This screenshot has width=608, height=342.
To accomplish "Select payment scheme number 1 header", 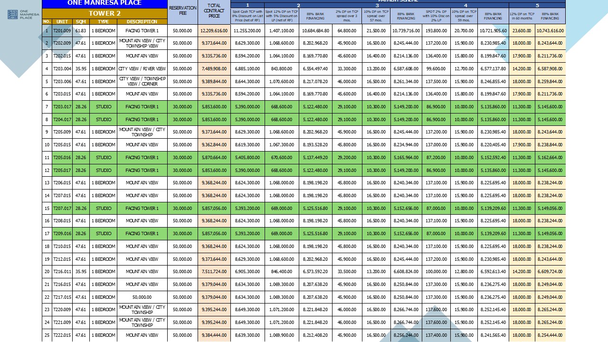I will (x=247, y=5).
